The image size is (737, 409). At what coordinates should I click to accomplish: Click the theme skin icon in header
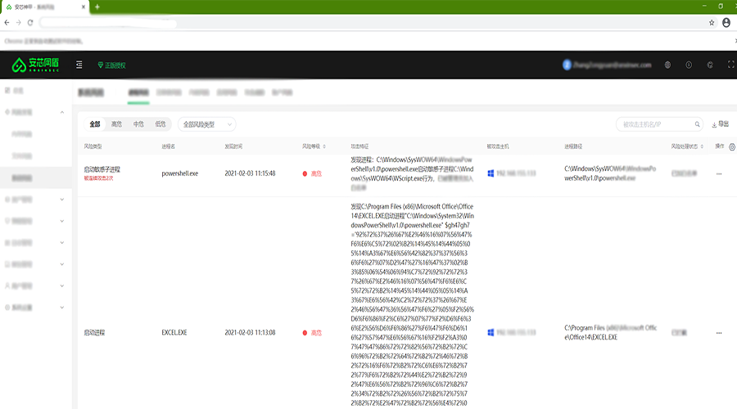(710, 65)
